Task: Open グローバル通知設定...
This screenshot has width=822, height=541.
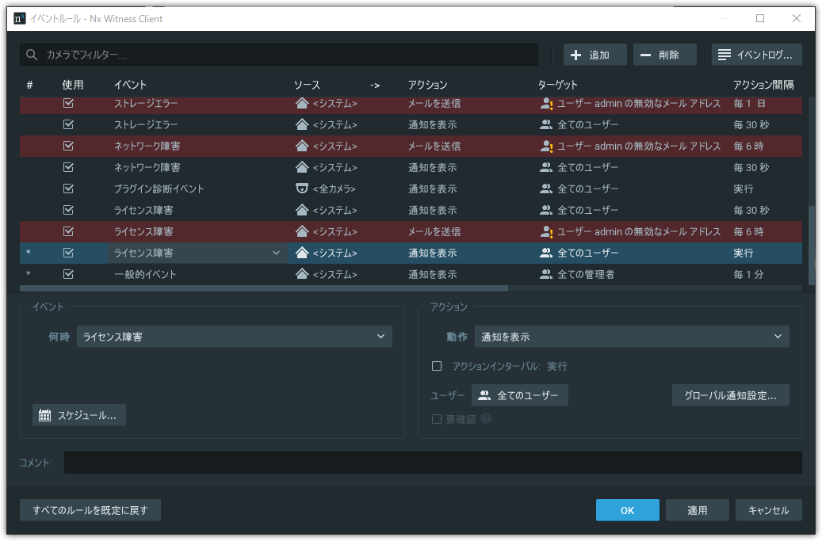Action: [x=730, y=395]
